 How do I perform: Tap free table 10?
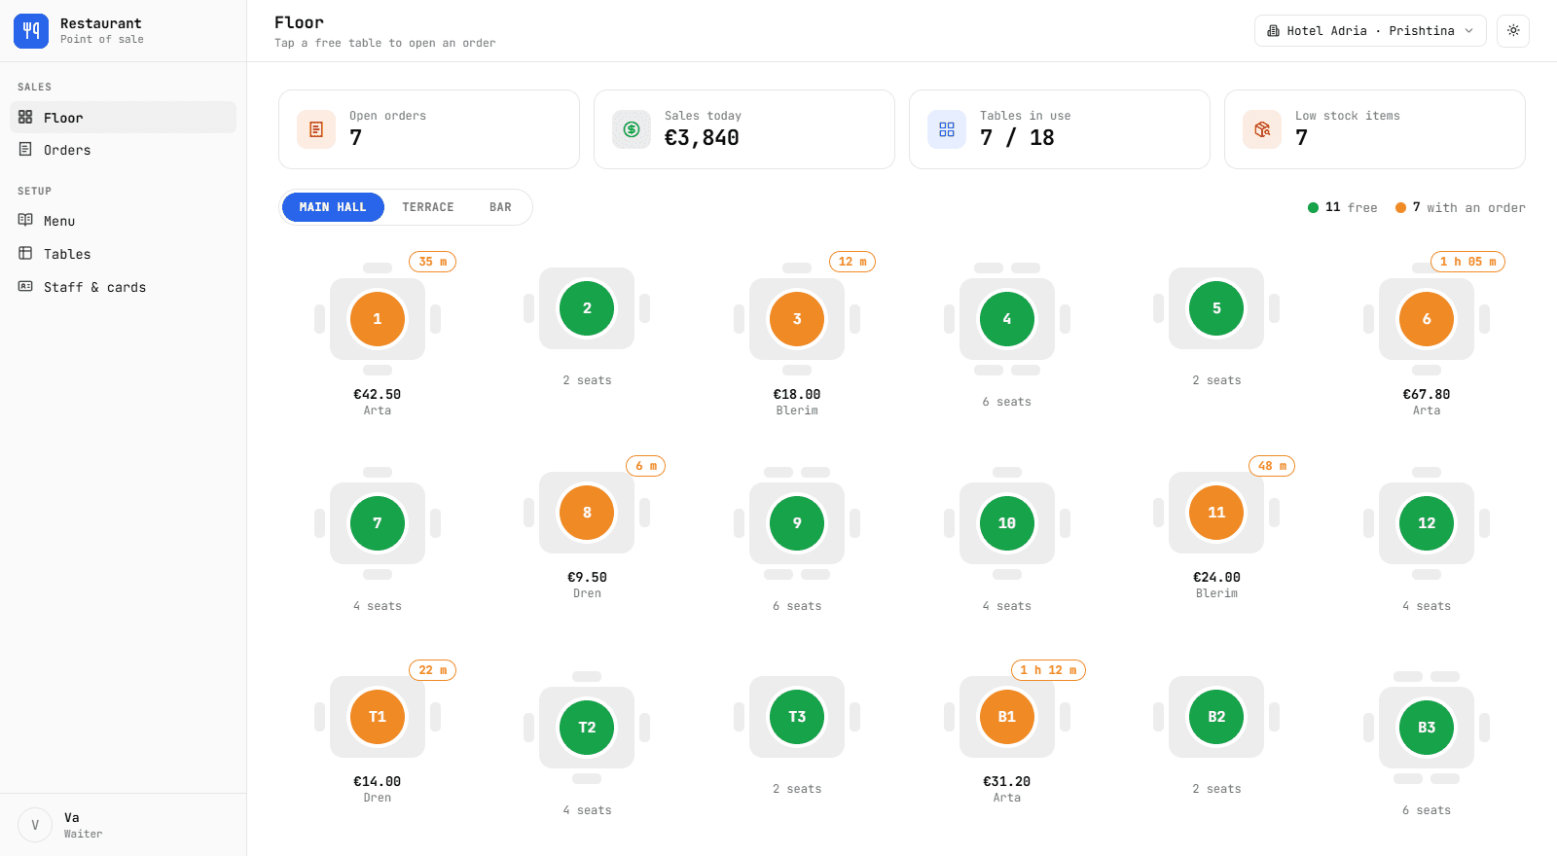pyautogui.click(x=1007, y=523)
